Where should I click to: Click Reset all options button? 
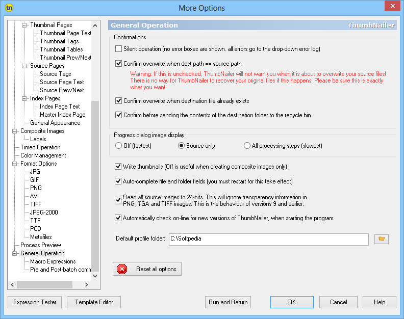pyautogui.click(x=147, y=269)
